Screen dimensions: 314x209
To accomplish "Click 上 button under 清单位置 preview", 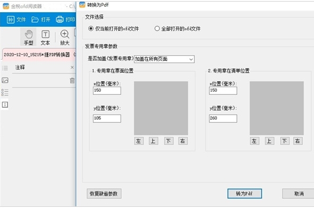I will point(269,141).
